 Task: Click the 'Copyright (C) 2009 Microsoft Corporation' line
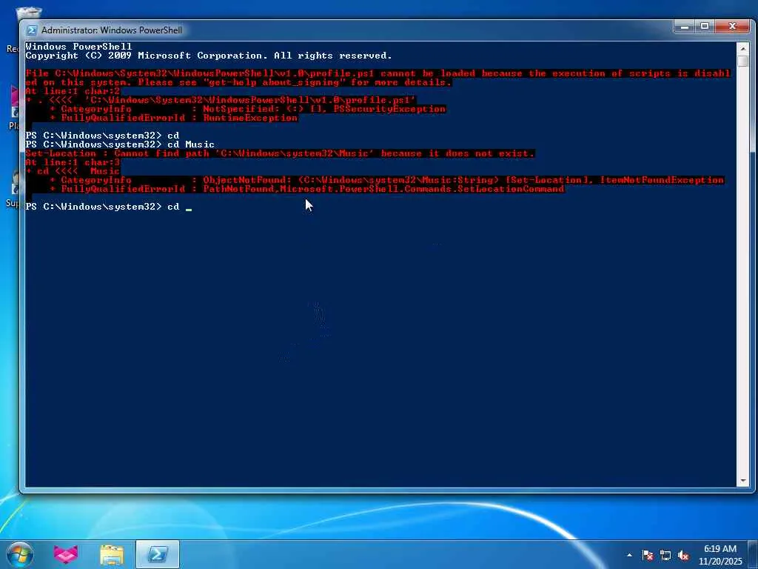click(208, 56)
